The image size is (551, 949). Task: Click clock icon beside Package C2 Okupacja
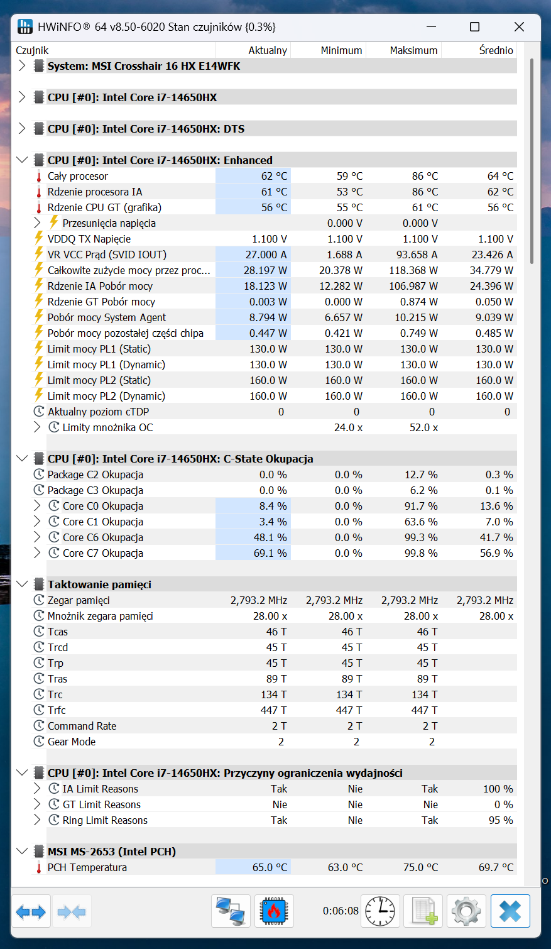pyautogui.click(x=39, y=474)
